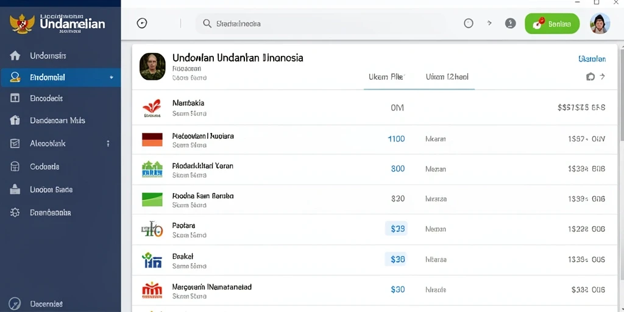Viewport: 624px width, 312px height.
Task: Click the Aleootiank checklist icon
Action: pos(15,144)
